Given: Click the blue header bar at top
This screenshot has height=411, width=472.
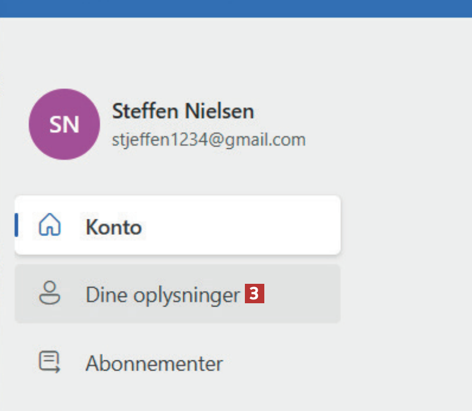Looking at the screenshot, I should pos(236,8).
